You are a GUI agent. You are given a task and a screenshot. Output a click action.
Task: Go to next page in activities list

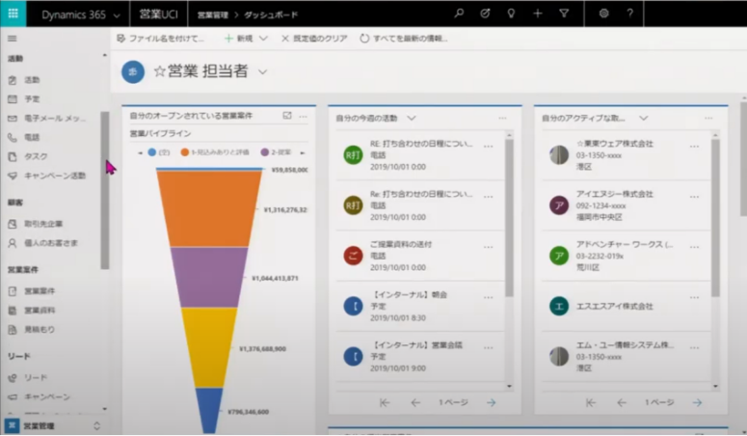pyautogui.click(x=491, y=402)
